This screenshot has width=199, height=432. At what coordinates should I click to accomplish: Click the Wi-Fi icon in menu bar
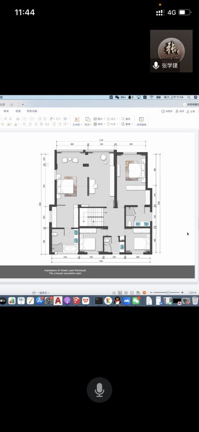(x=151, y=97)
